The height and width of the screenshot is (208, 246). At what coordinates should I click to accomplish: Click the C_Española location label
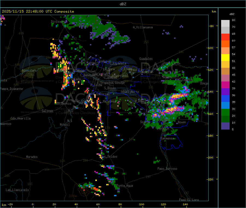pyautogui.click(x=118, y=63)
